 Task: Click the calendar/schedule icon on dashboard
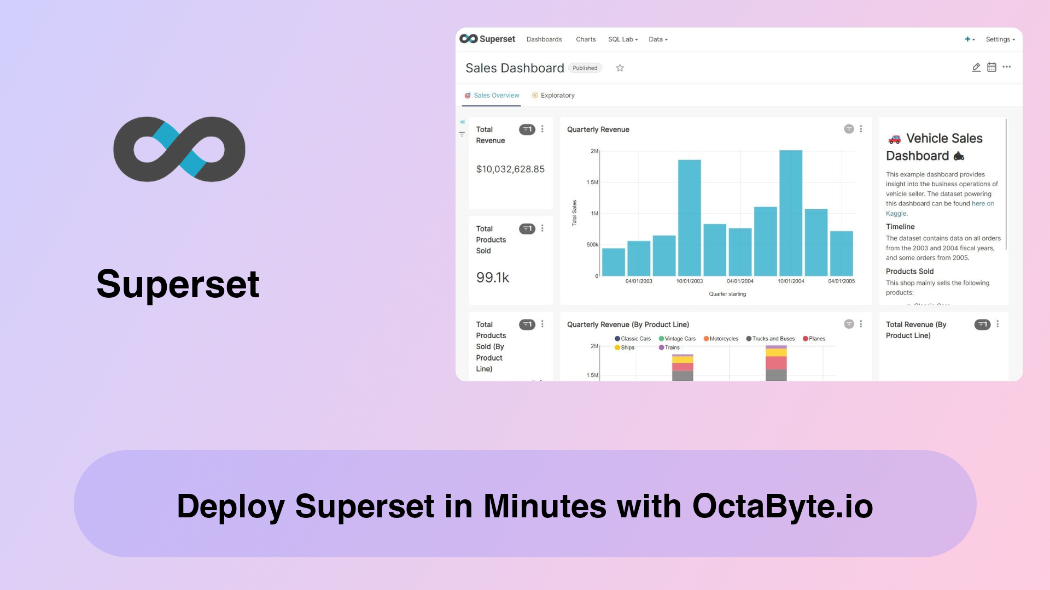point(991,67)
